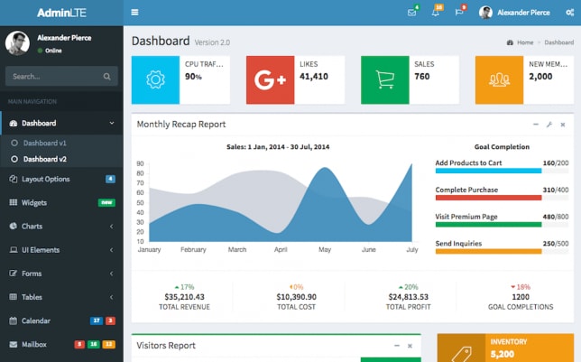Click the AdminLTE logo link
581x362 pixels.
[61, 13]
